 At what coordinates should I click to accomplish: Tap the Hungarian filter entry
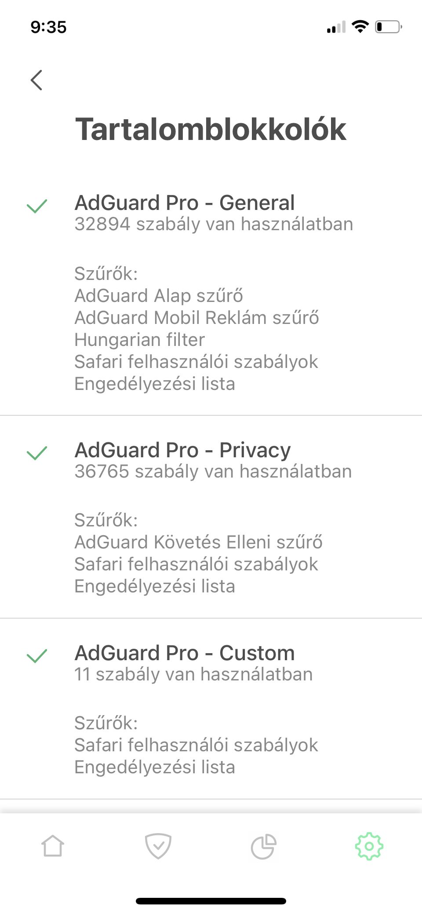click(140, 340)
